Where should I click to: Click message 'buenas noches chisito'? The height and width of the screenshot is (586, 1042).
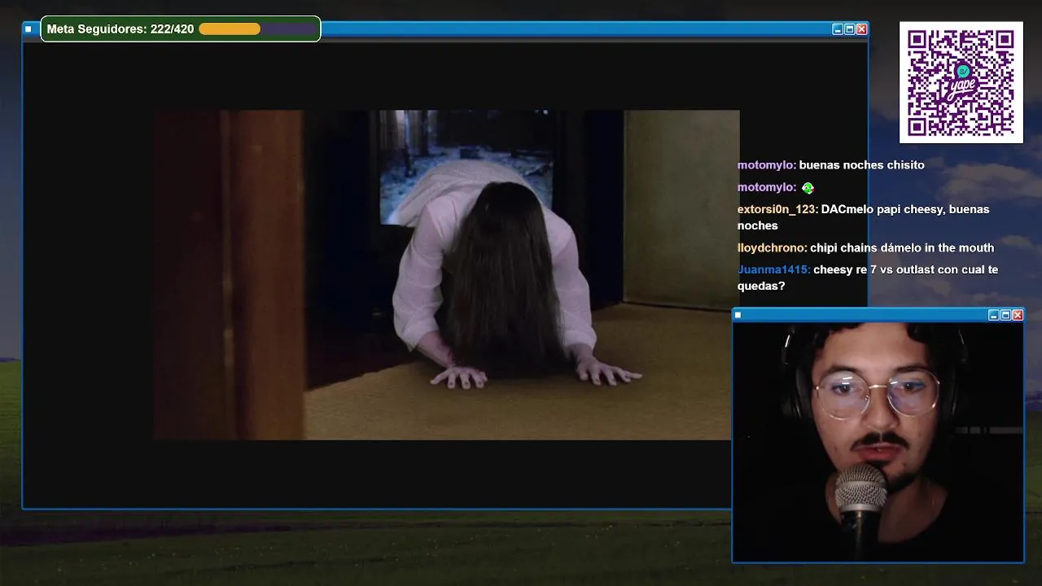(x=862, y=165)
